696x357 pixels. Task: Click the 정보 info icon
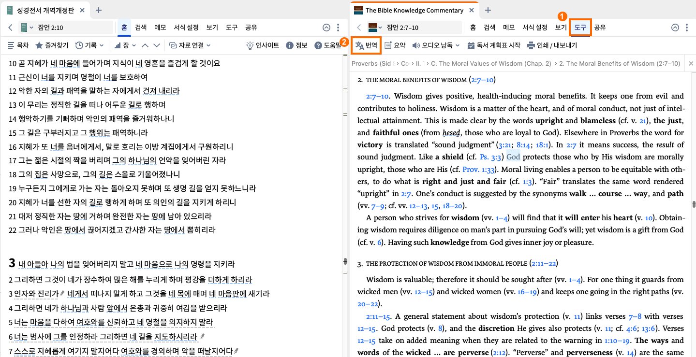(296, 45)
